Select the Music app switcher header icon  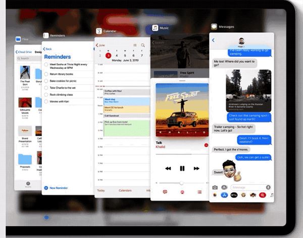(155, 28)
